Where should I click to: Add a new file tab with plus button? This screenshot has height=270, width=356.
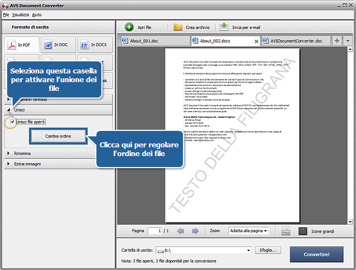(337, 41)
